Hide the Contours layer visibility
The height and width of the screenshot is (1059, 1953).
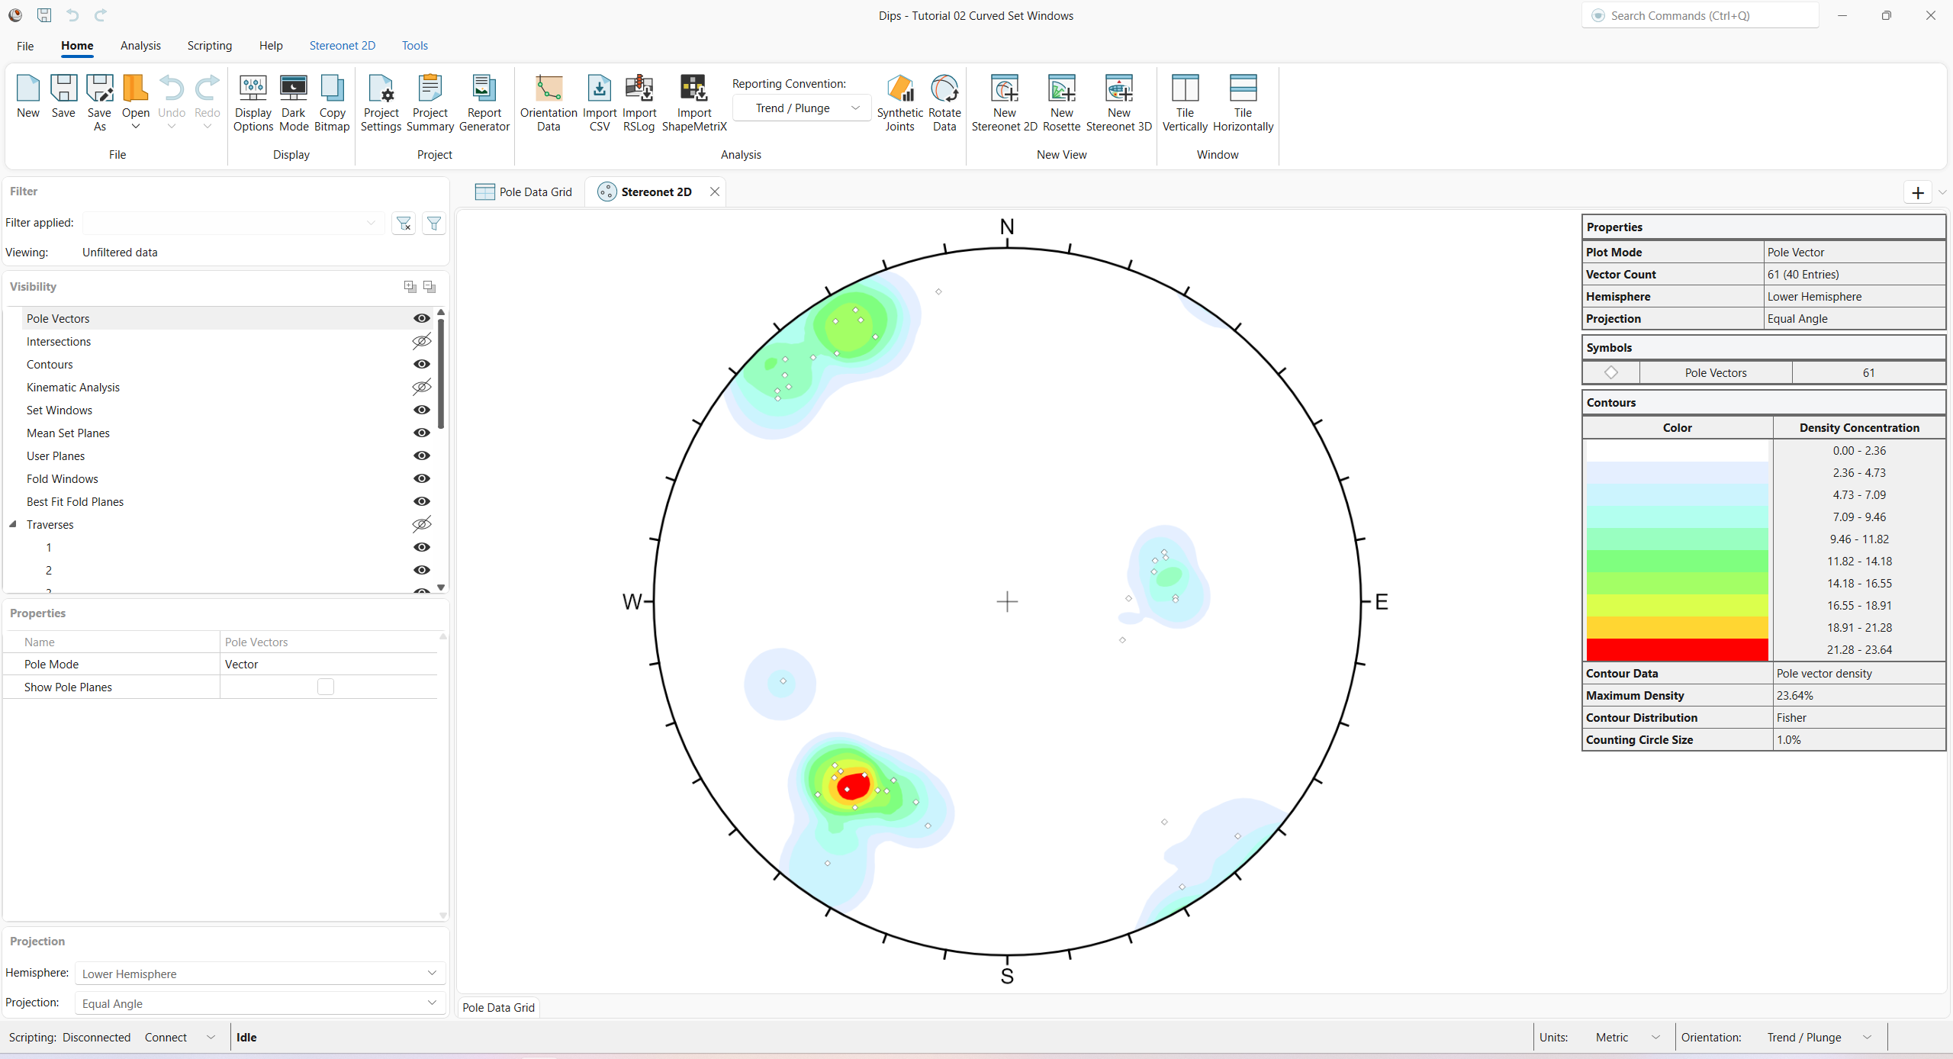pyautogui.click(x=421, y=364)
